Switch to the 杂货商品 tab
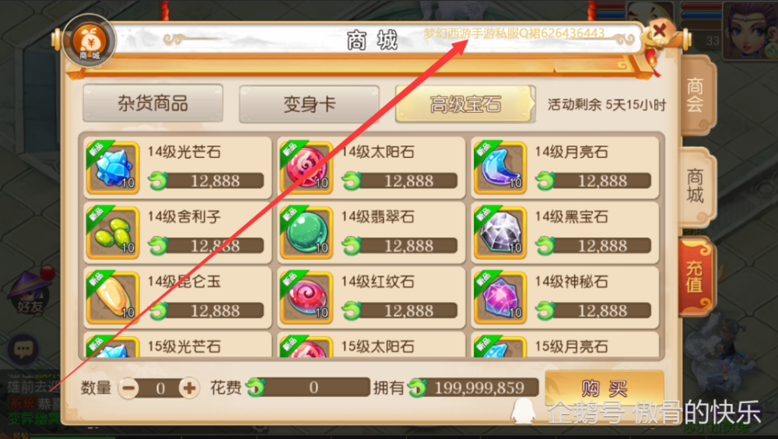778x439 pixels. pyautogui.click(x=152, y=104)
